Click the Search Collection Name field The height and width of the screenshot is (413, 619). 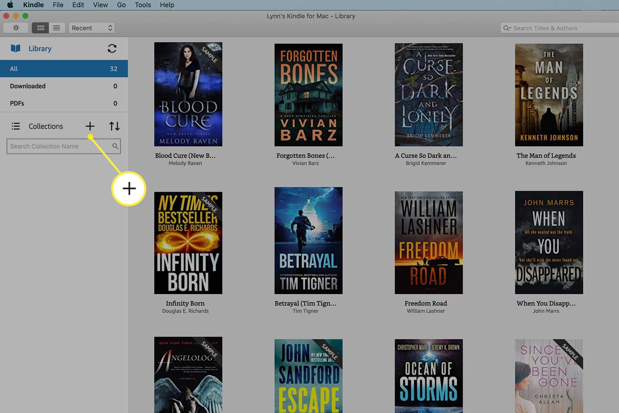pos(64,146)
